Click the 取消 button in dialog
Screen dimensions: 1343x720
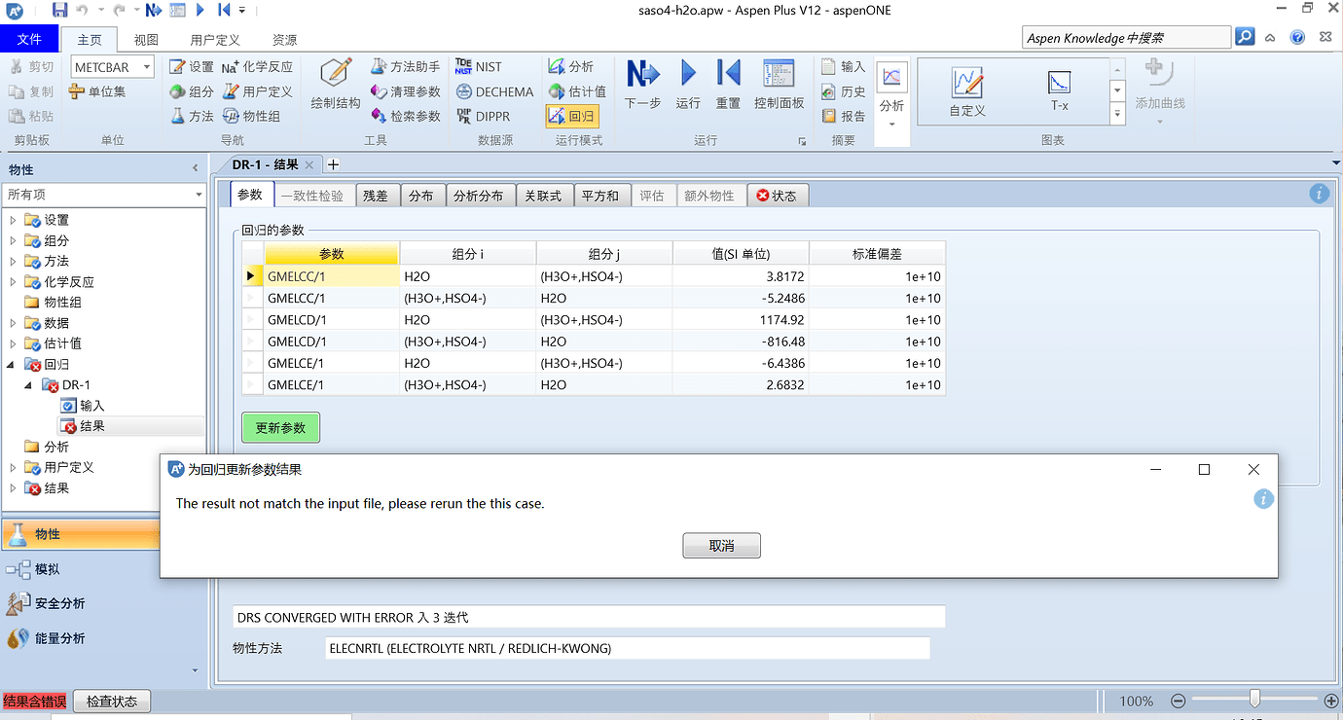pyautogui.click(x=721, y=546)
